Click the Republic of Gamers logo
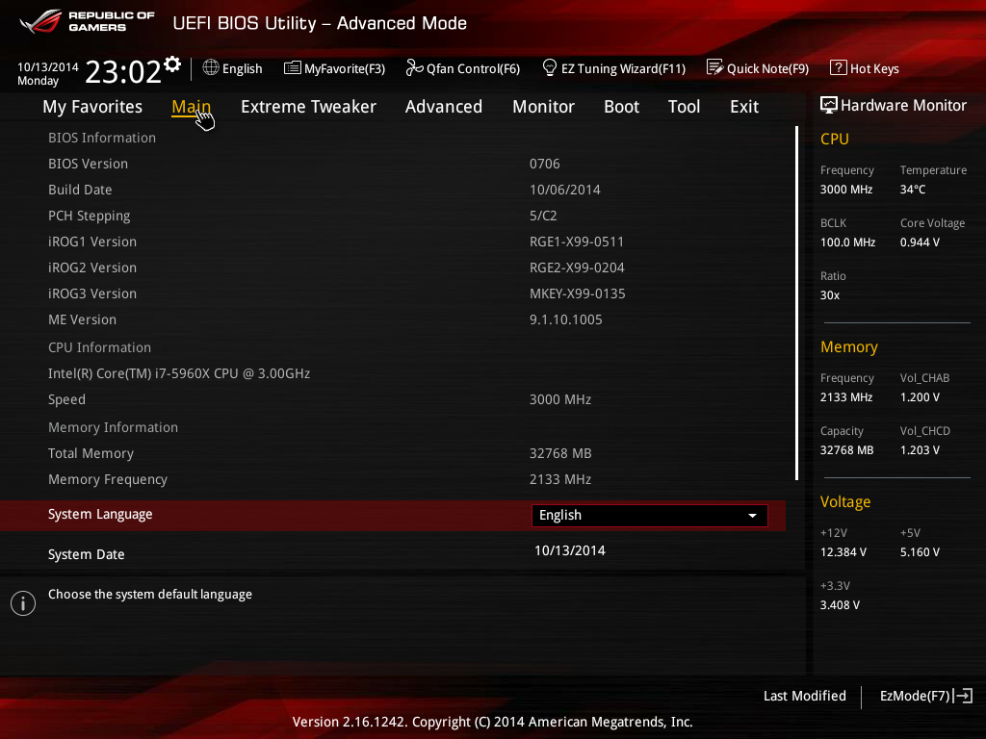Viewport: 986px width, 739px height. [x=88, y=22]
